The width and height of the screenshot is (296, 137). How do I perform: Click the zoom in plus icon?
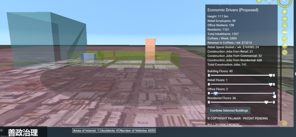(285, 12)
